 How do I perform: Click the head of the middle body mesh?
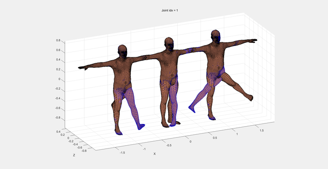[x=169, y=44]
